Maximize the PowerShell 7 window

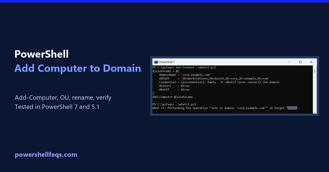click(x=300, y=62)
